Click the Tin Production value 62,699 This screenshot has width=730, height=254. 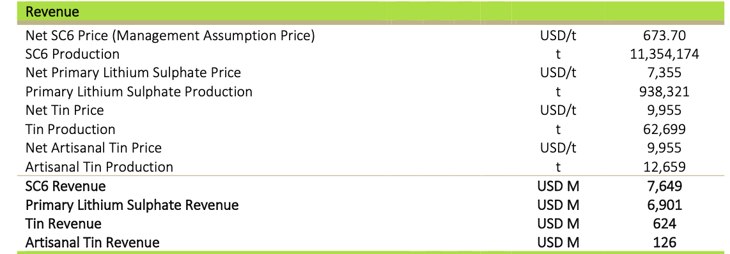tap(664, 129)
